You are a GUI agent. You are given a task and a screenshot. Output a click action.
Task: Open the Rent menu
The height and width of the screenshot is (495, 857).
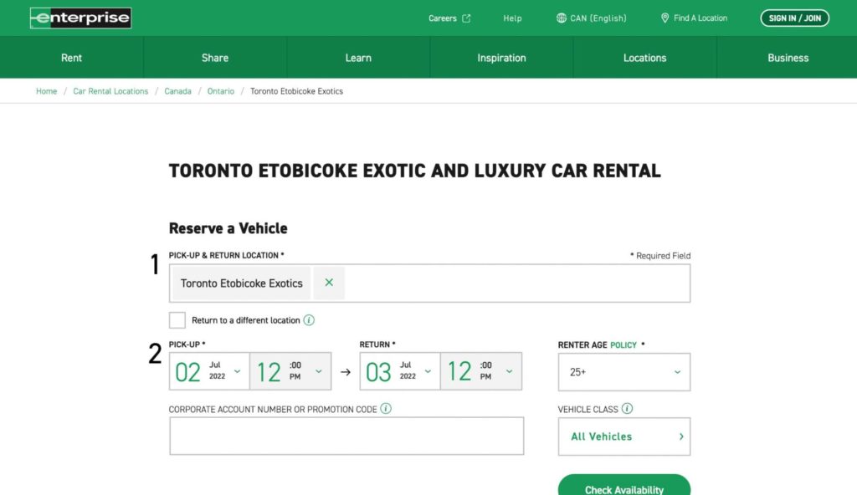(x=72, y=58)
